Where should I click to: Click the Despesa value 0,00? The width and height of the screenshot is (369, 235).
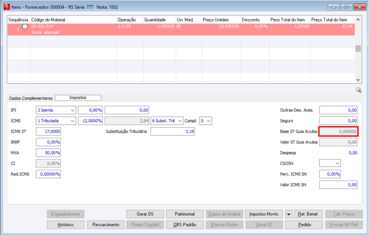click(353, 153)
